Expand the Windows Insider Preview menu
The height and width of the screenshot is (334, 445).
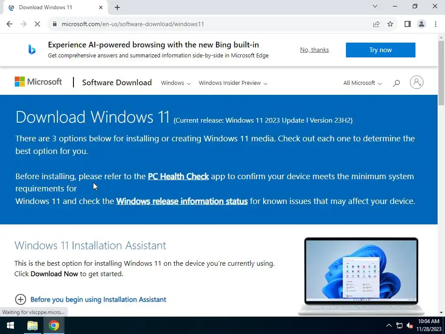[x=233, y=83]
